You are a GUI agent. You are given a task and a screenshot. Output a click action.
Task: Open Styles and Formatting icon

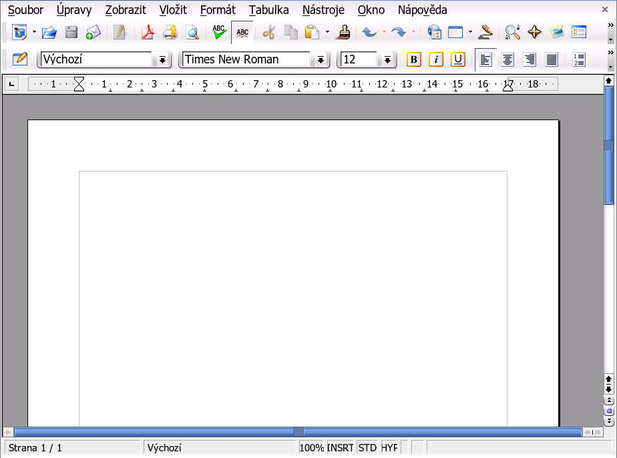pos(20,59)
